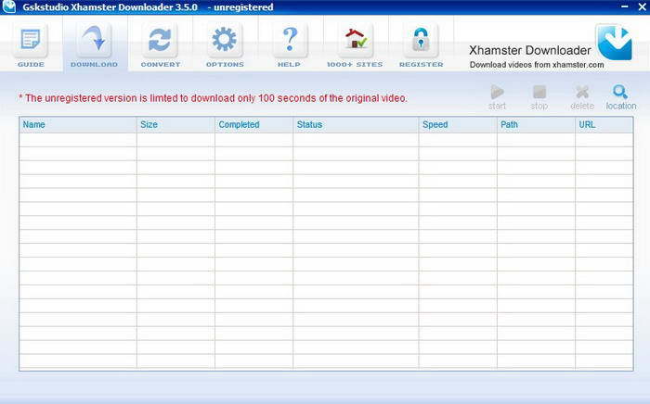Click the stop download button
Image resolution: width=650 pixels, height=404 pixels.
(x=539, y=97)
